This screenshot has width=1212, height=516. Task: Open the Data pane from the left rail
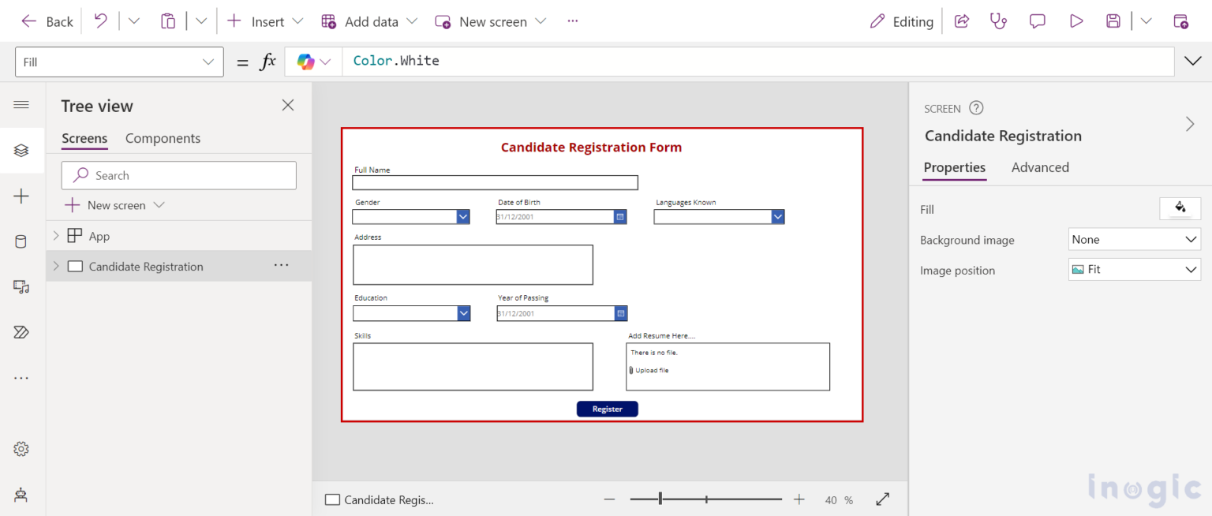[21, 241]
